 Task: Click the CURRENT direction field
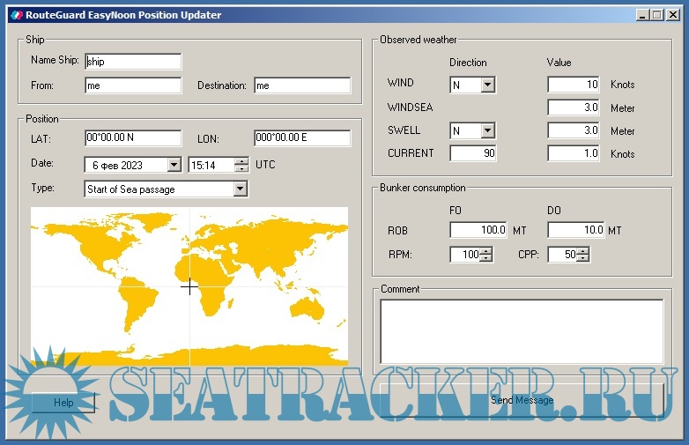click(x=472, y=153)
